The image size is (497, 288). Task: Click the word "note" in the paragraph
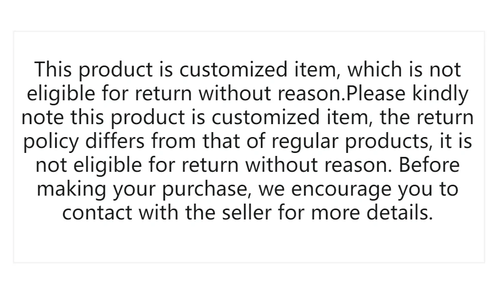point(42,117)
